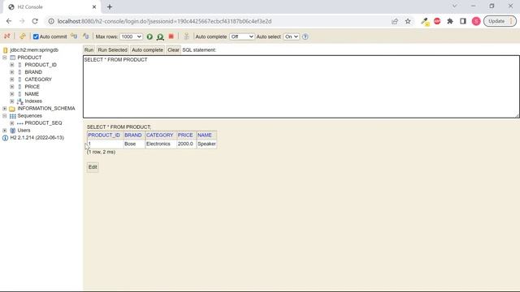
Task: Clear the SQL statement with Clear button
Action: click(x=173, y=50)
